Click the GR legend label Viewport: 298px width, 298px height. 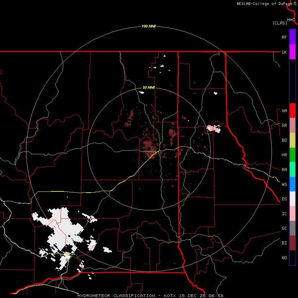[x=284, y=125]
